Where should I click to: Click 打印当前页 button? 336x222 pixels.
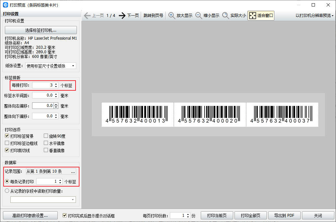coord(217,215)
